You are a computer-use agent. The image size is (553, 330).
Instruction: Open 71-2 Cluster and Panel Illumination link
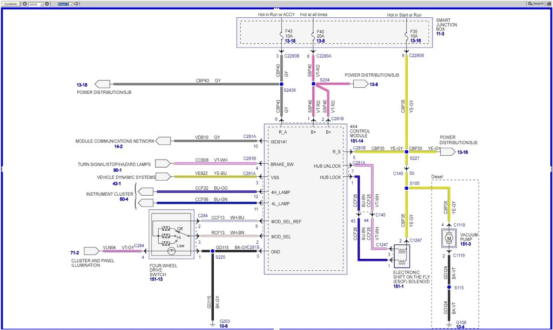click(x=75, y=252)
